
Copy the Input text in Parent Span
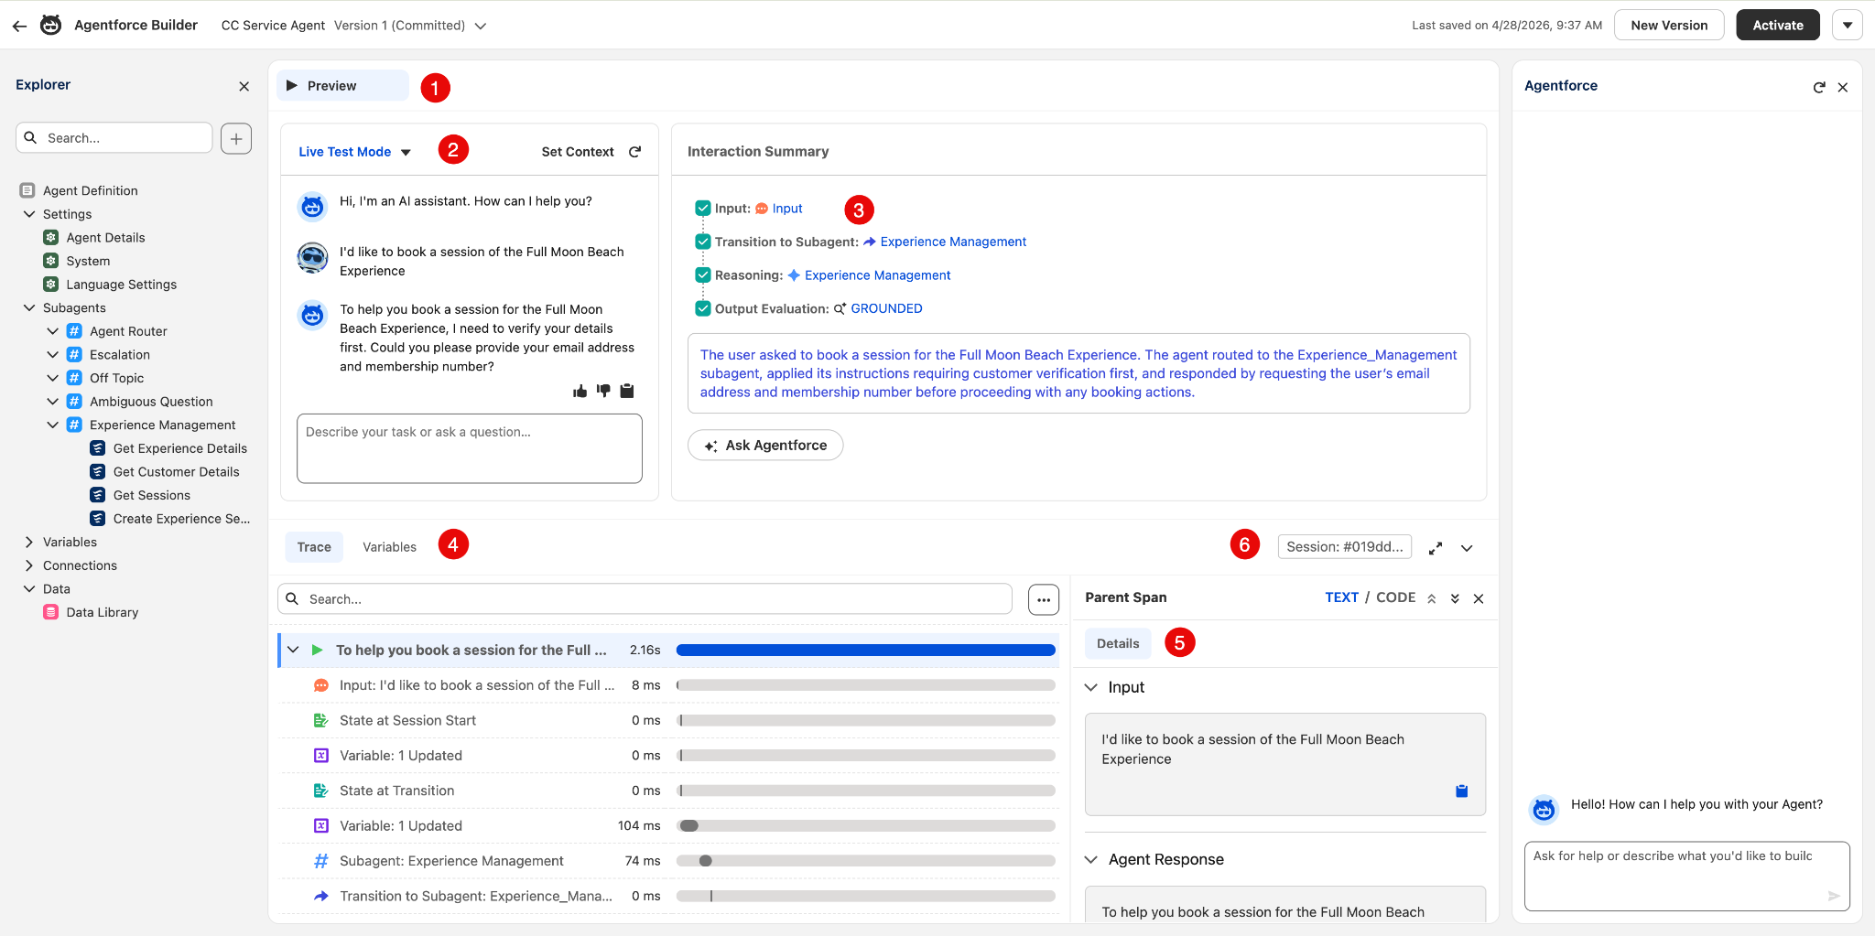(1462, 791)
